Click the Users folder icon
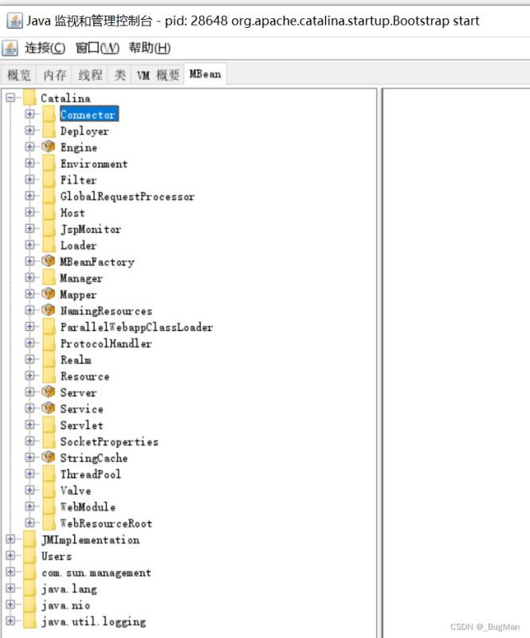530x638 pixels. [x=29, y=556]
